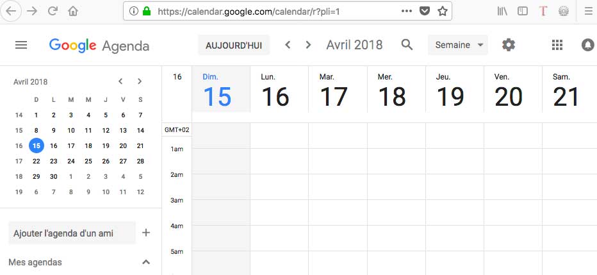Show previous month in mini calendar
The image size is (597, 275).
point(120,81)
